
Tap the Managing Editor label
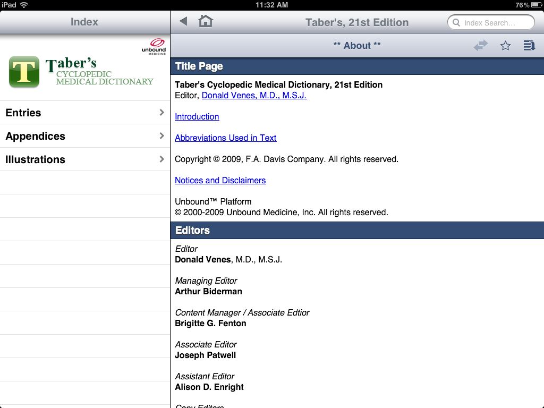pos(206,280)
